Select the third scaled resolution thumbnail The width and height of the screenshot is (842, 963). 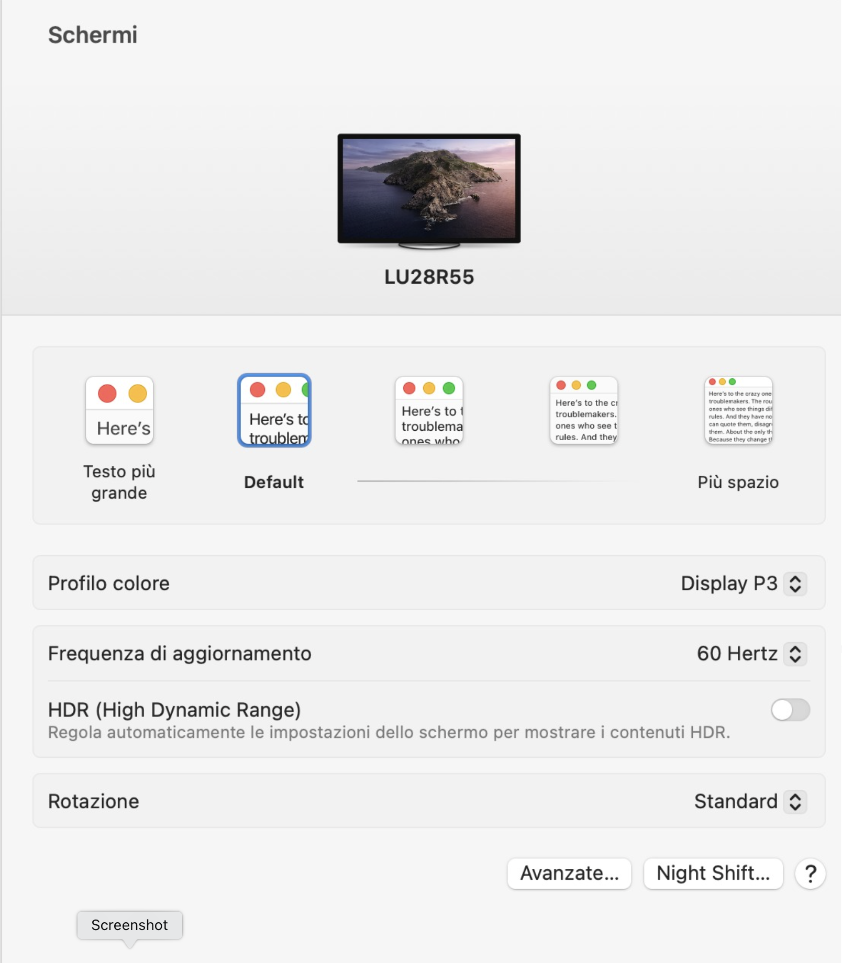429,410
